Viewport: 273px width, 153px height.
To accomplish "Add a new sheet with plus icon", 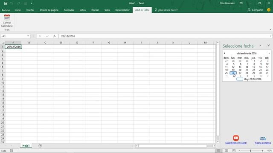I will 40,146.
